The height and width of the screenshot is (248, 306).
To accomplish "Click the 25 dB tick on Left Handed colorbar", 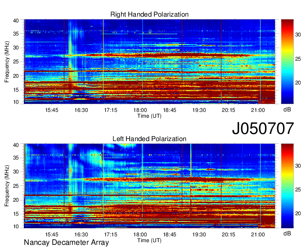I will point(298,190).
